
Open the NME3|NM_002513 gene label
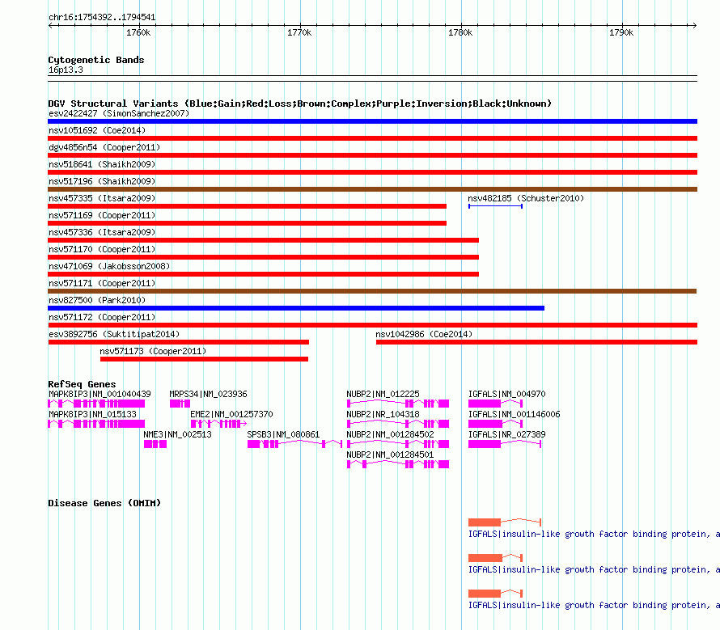177,434
